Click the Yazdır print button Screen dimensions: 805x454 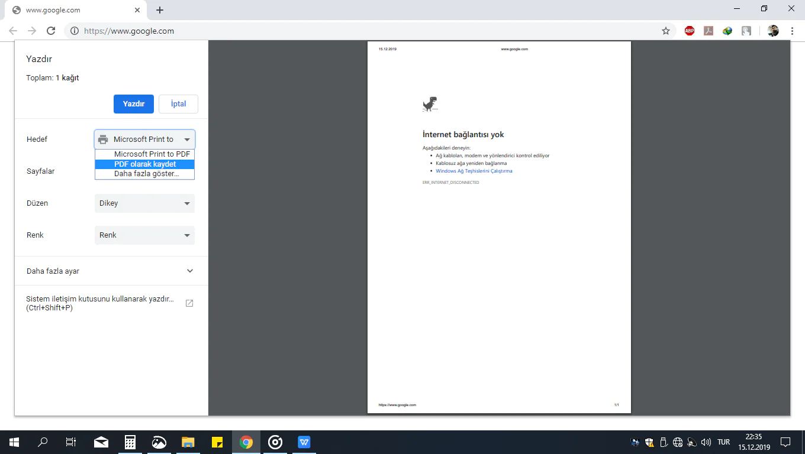[x=134, y=103]
